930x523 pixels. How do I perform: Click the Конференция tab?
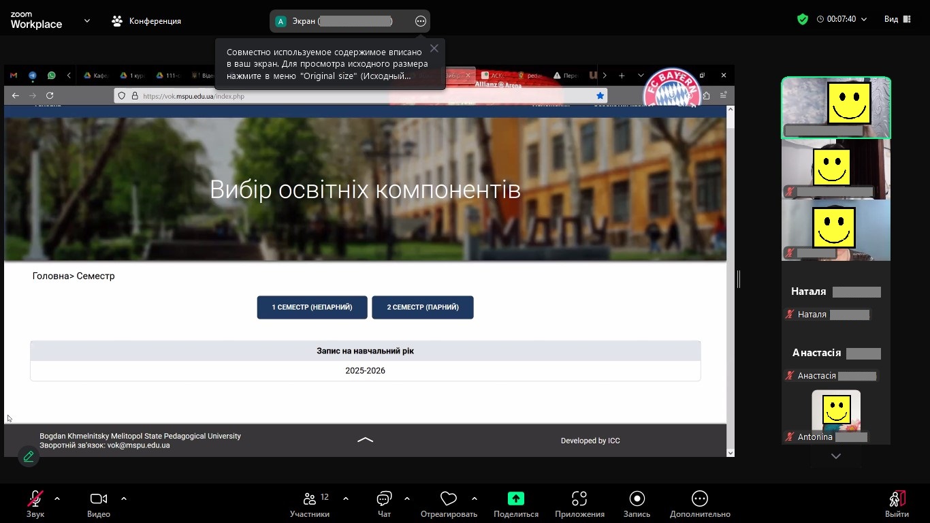coord(146,21)
